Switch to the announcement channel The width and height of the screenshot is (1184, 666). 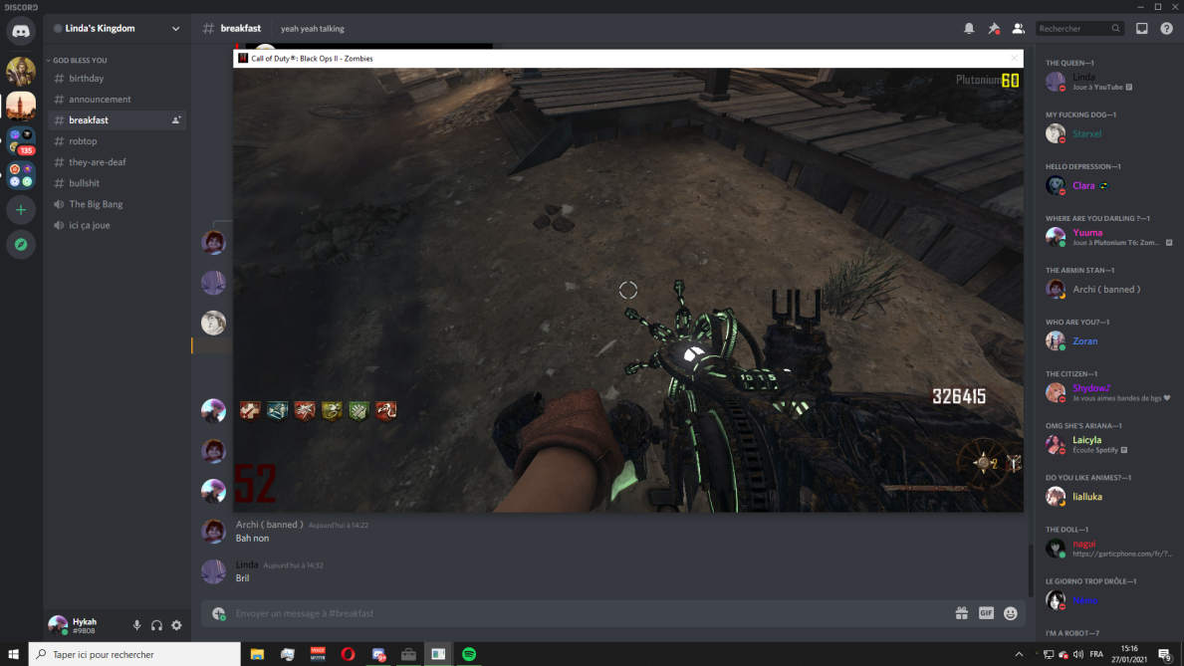click(x=100, y=100)
